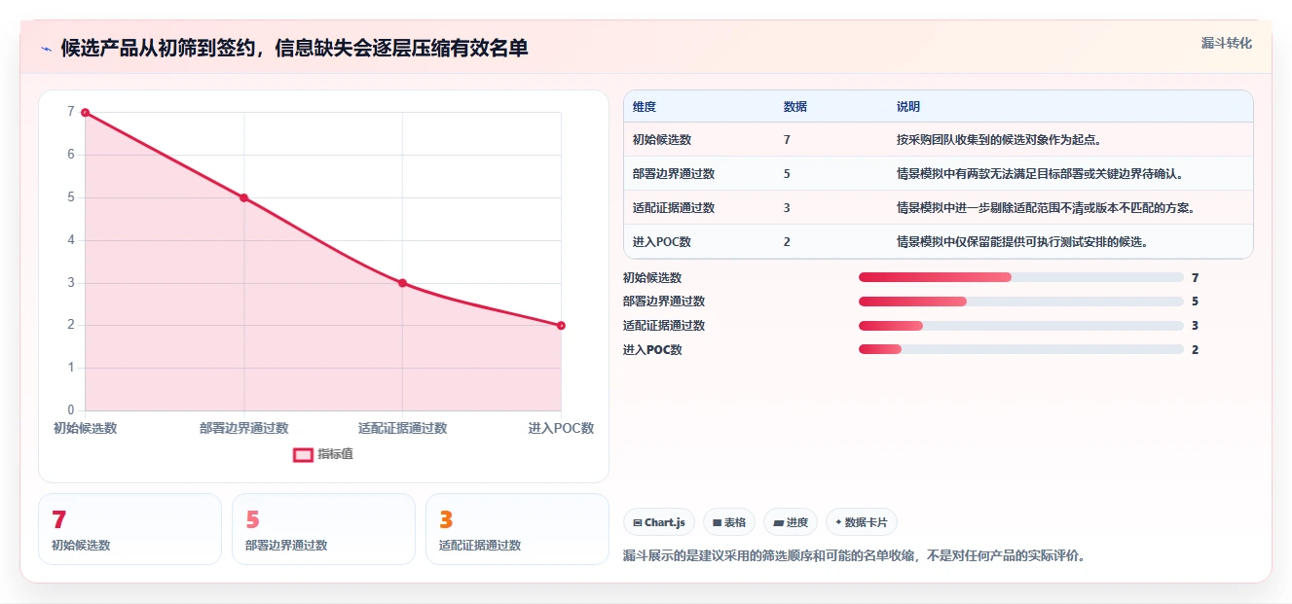
Task: Click the chart point for 初始候选数
Action: click(85, 113)
